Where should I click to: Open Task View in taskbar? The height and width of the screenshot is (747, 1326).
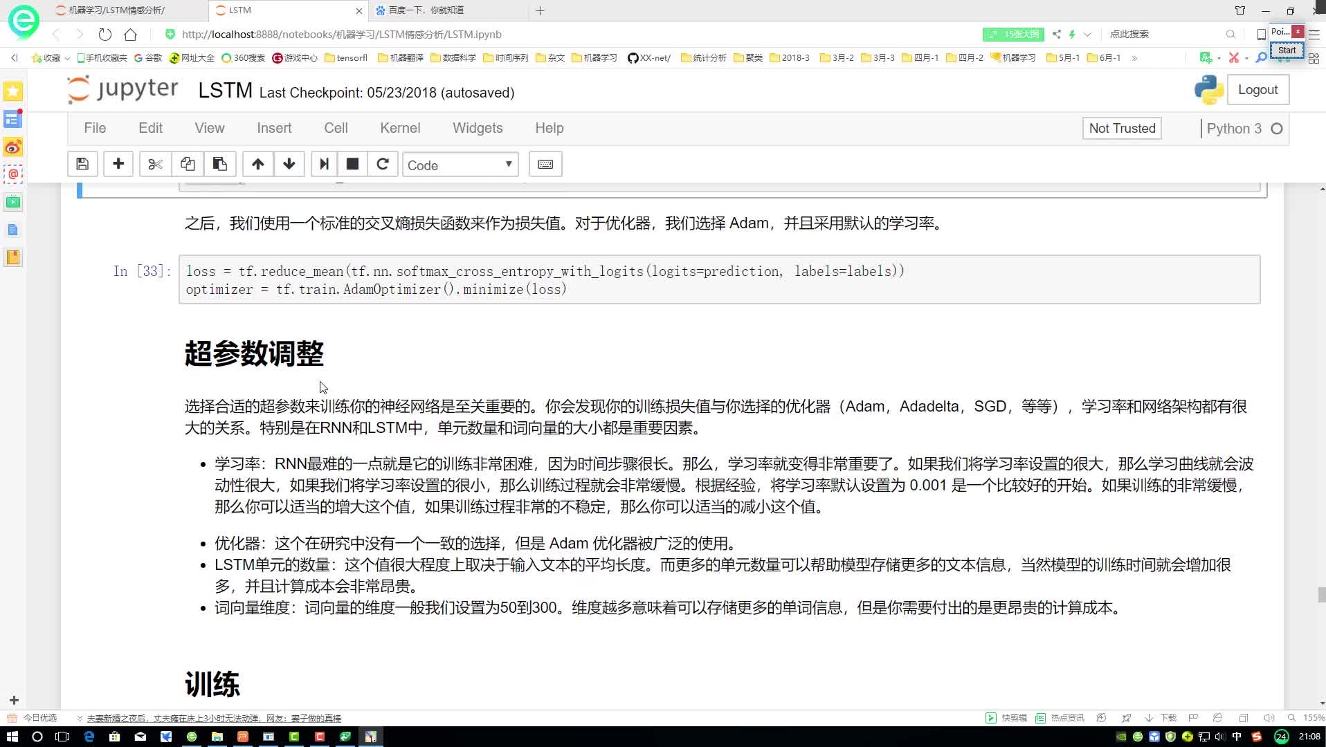pyautogui.click(x=62, y=737)
